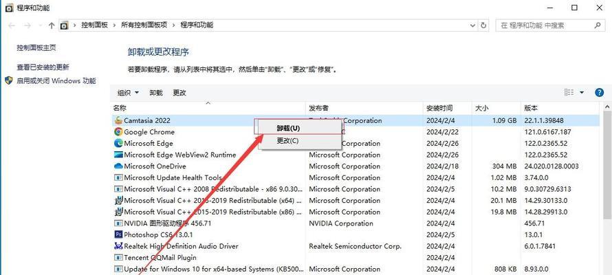Click the control panel icon in address bar

pos(64,25)
